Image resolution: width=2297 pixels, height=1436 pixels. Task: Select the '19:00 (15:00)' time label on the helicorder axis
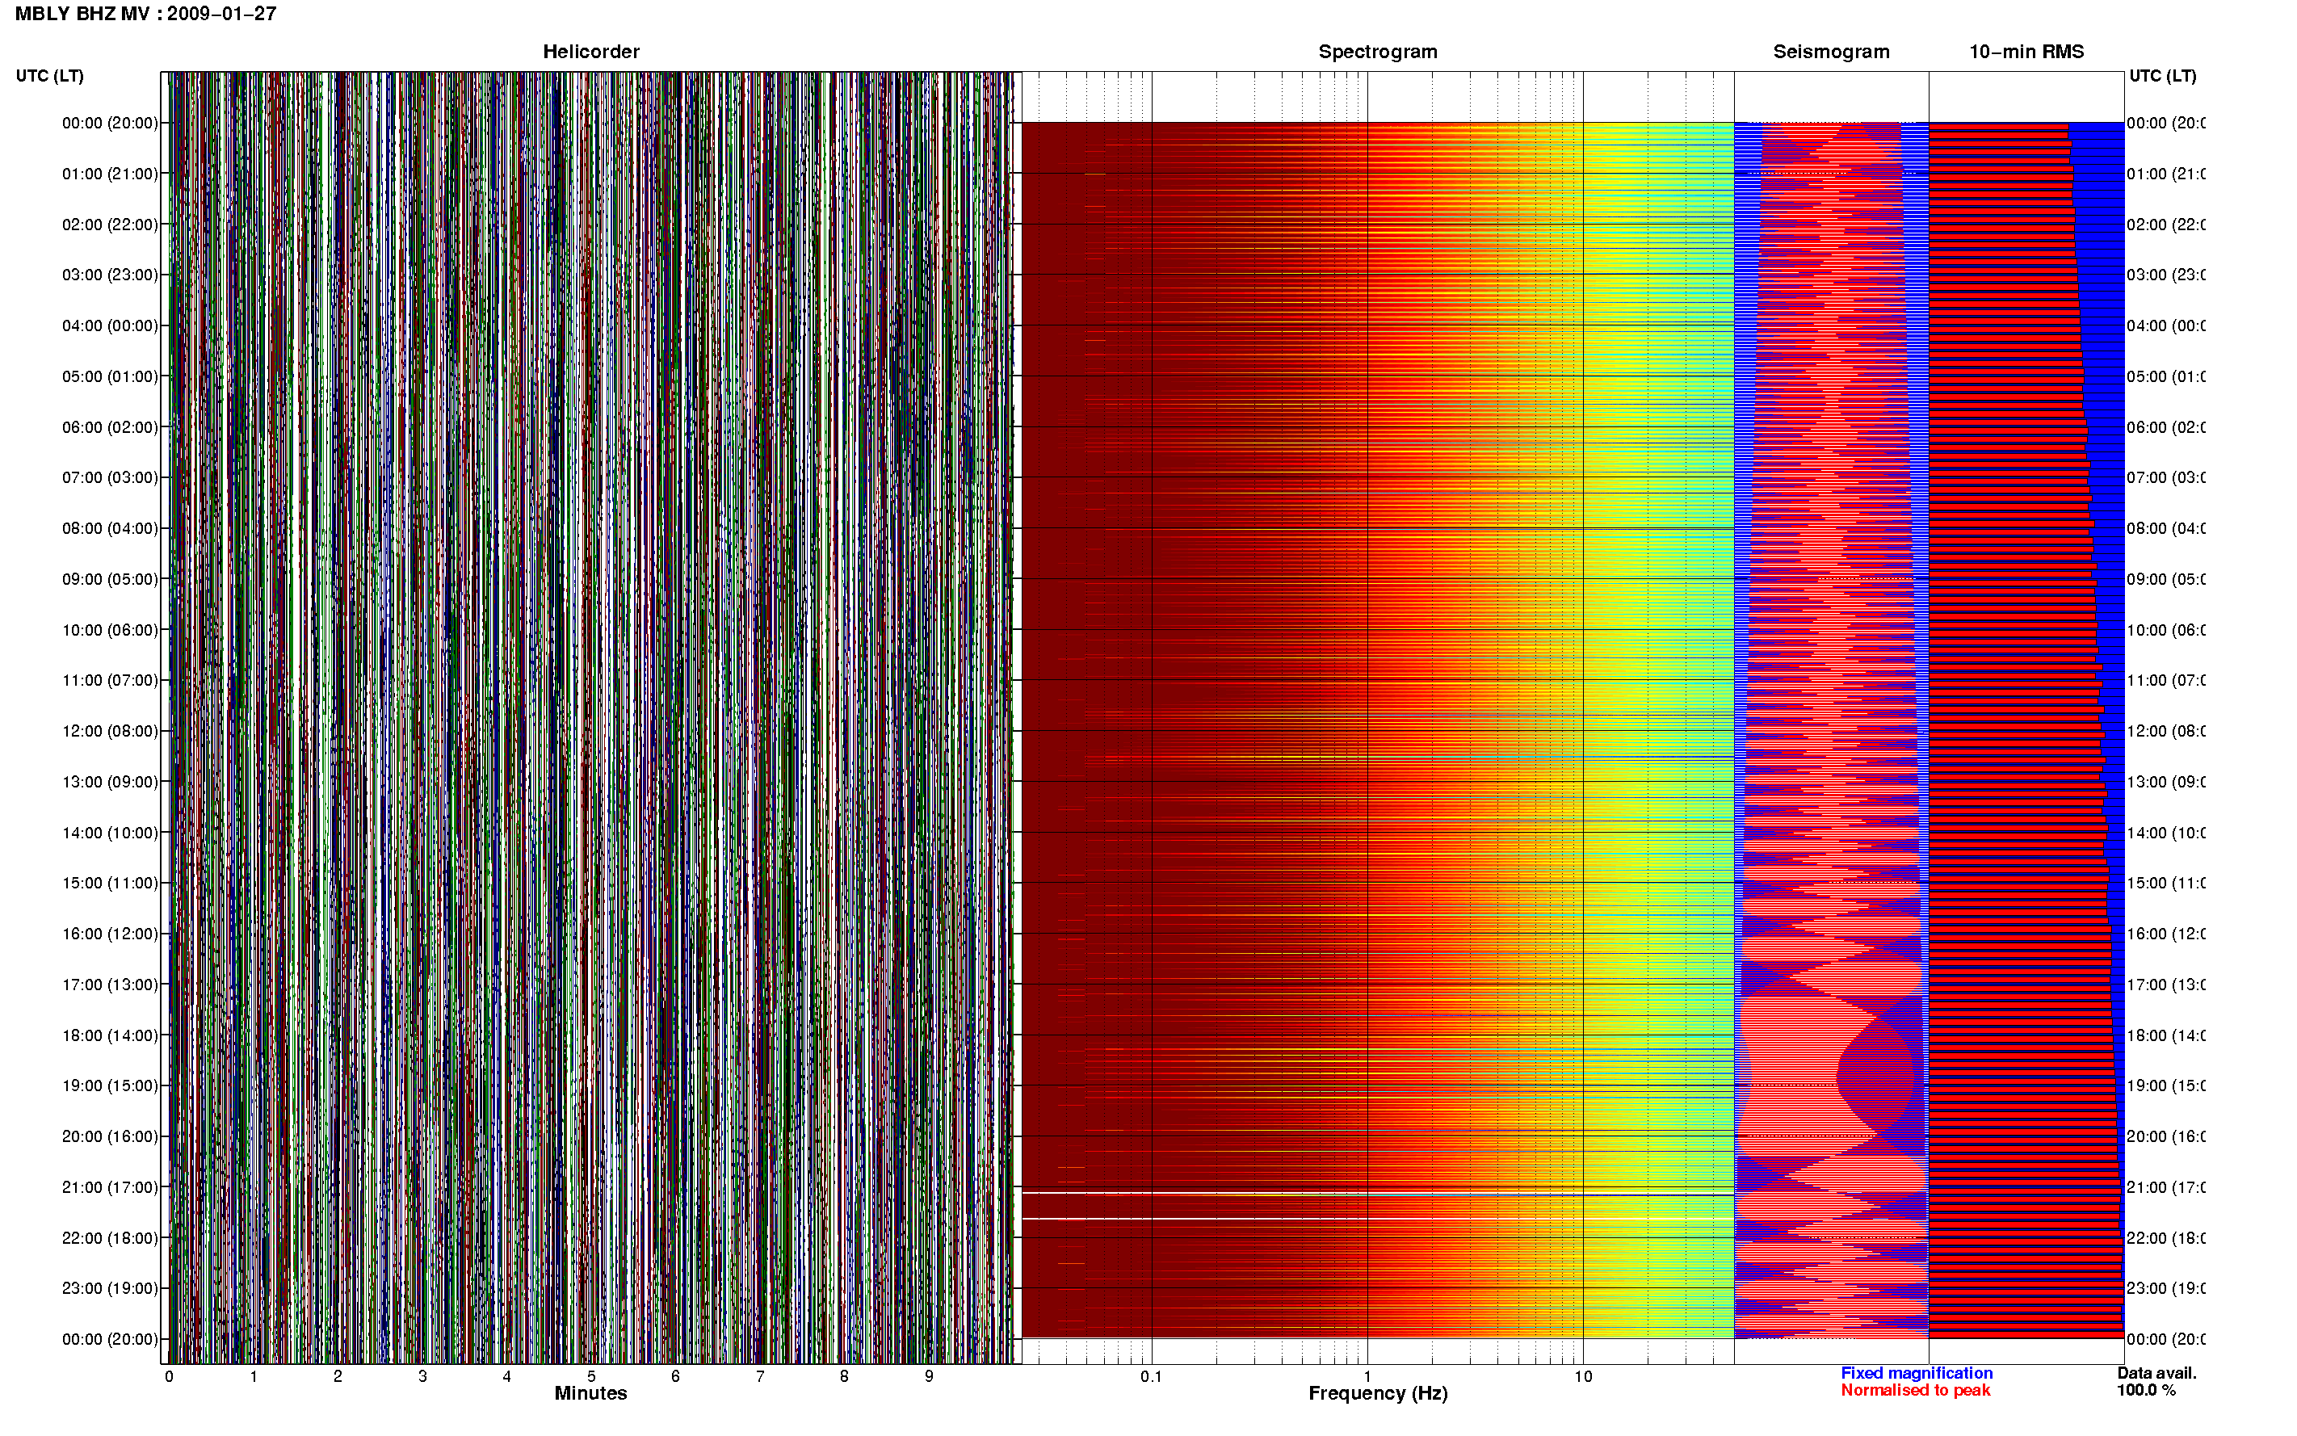(x=110, y=1086)
